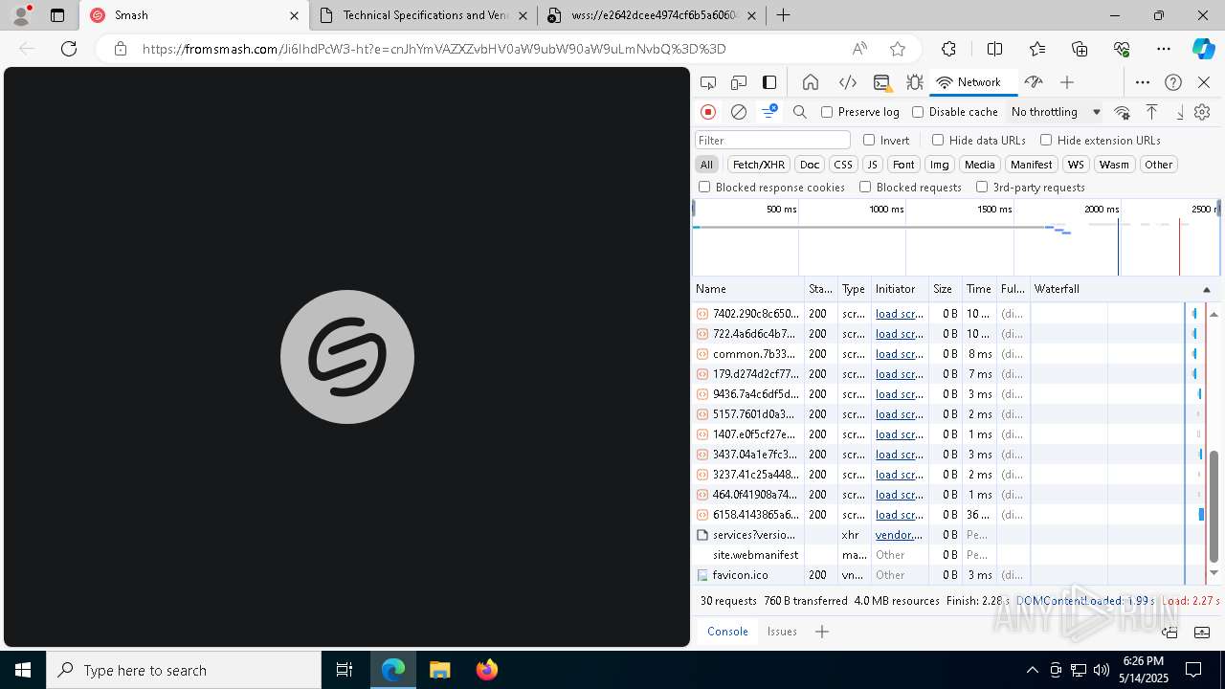Check Hide extension URLs
Image resolution: width=1225 pixels, height=689 pixels.
(1046, 140)
